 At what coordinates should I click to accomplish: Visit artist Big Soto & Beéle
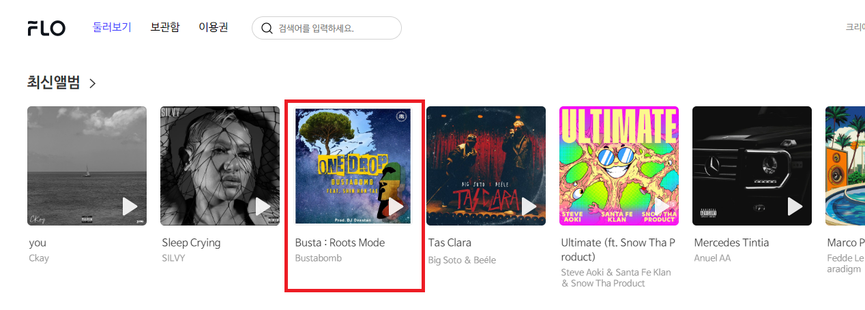(x=462, y=260)
